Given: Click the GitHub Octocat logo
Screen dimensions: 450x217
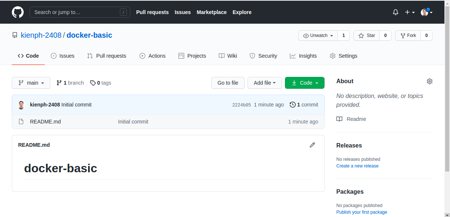Looking at the screenshot, I should pos(18,12).
